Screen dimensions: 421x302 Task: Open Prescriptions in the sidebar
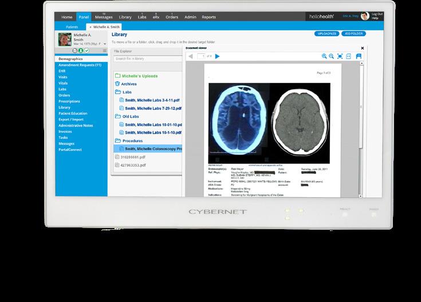coord(69,101)
